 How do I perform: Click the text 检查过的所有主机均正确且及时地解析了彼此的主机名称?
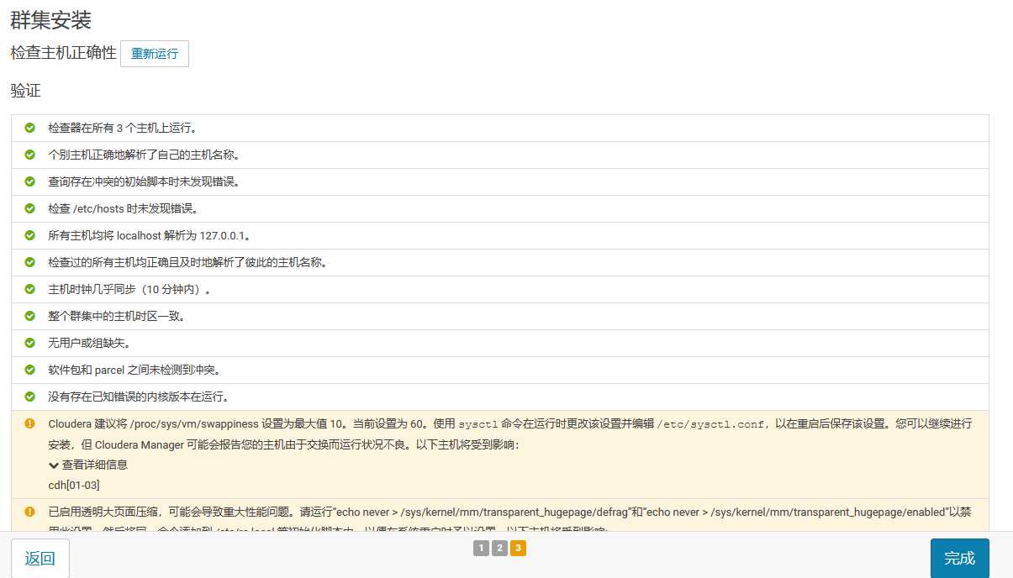(x=187, y=263)
